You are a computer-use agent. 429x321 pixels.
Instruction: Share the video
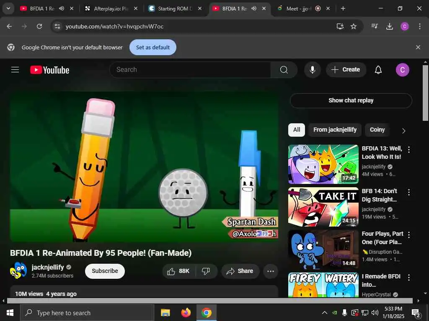pyautogui.click(x=240, y=271)
